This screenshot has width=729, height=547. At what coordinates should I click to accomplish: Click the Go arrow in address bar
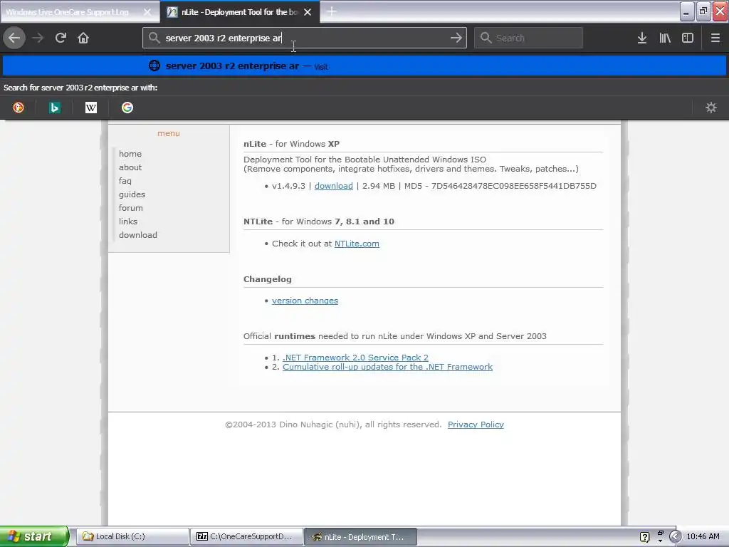tap(456, 38)
